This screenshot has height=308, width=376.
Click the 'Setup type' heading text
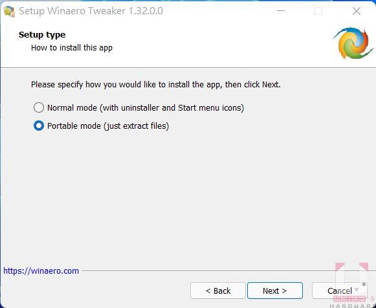[x=42, y=35]
